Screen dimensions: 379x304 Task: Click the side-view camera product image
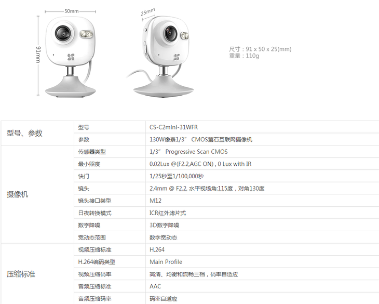pyautogui.click(x=160, y=57)
